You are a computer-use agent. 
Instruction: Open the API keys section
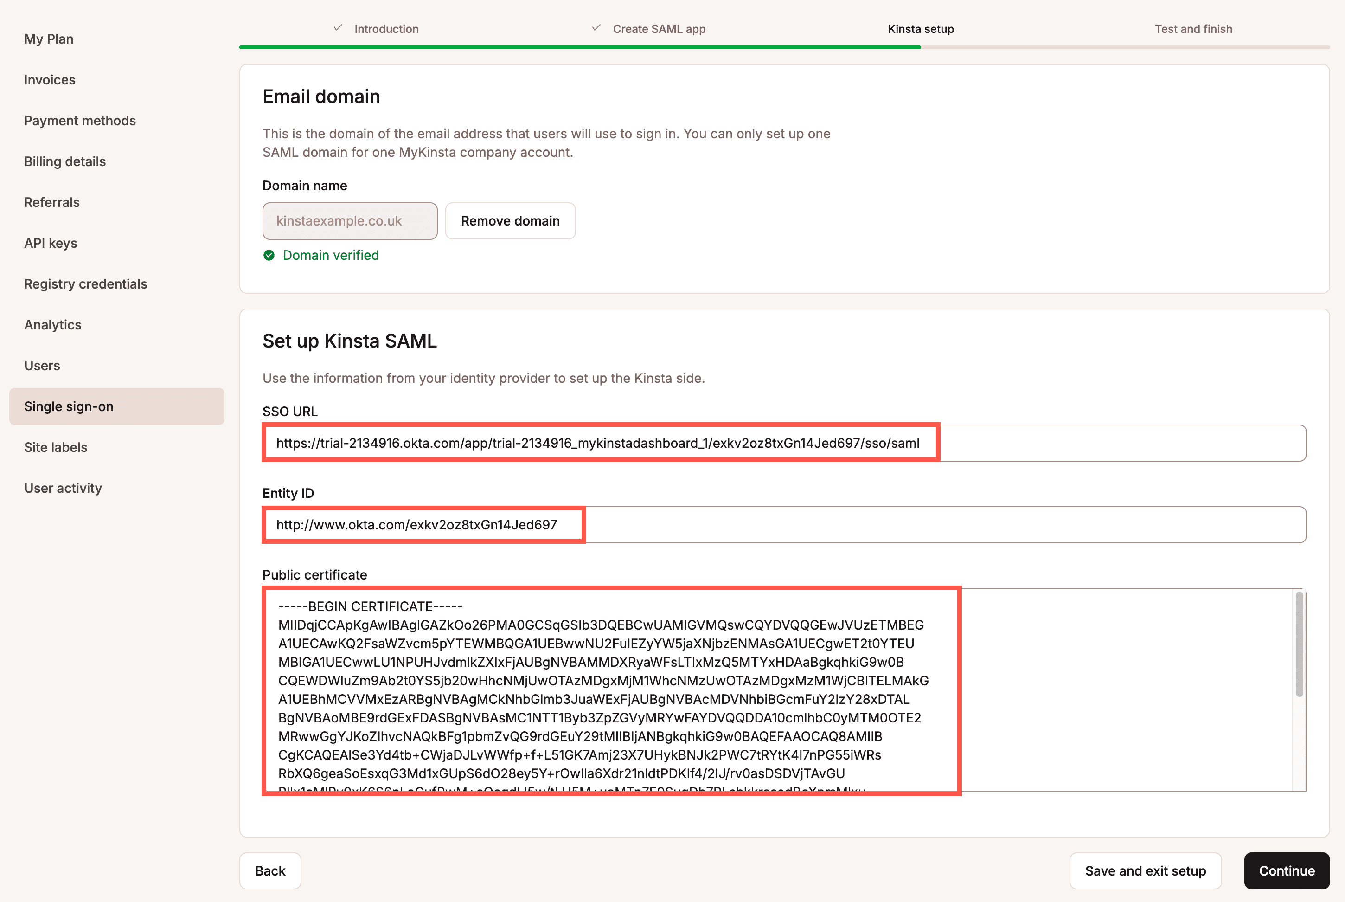[x=51, y=243]
